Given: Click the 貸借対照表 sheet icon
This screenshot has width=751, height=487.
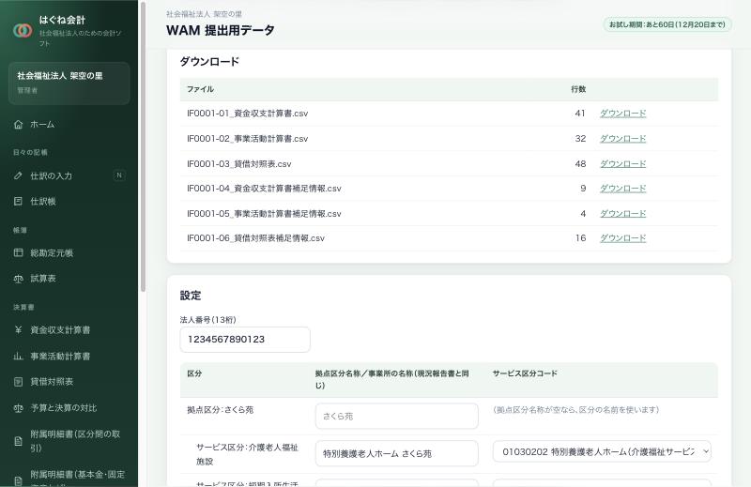Looking at the screenshot, I should click(18, 382).
